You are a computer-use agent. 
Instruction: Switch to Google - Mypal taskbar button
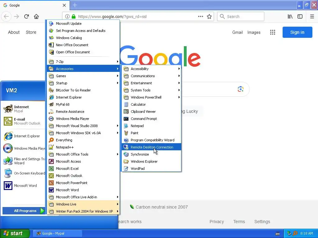57,233
